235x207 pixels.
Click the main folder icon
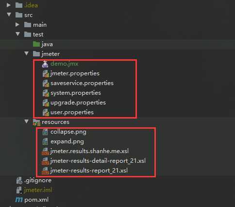[x=28, y=25]
